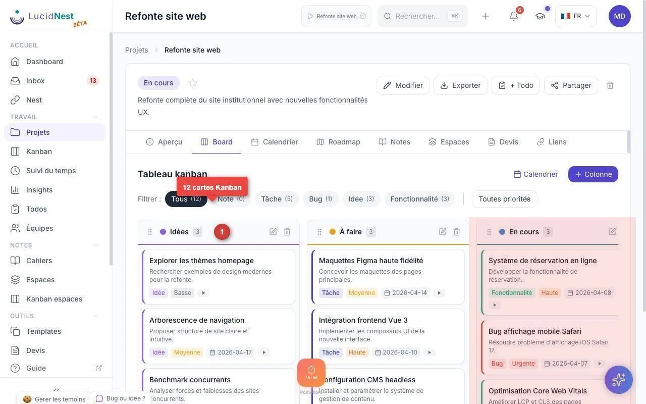This screenshot has height=404, width=646.
Task: Open the Kanban sidebar item
Action: pos(55,151)
